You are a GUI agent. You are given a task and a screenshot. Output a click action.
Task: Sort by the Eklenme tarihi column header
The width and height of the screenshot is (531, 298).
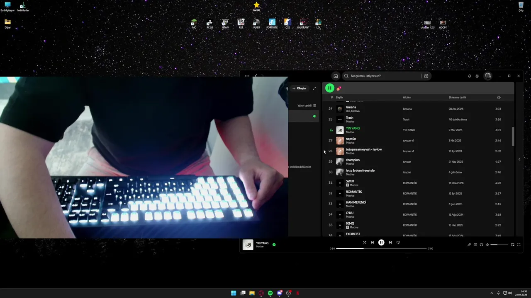point(457,97)
